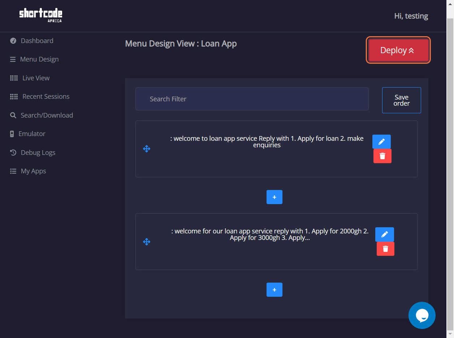Screen dimensions: 454x338
Task: Click the My Apps list icon
Action: [x=13, y=171]
